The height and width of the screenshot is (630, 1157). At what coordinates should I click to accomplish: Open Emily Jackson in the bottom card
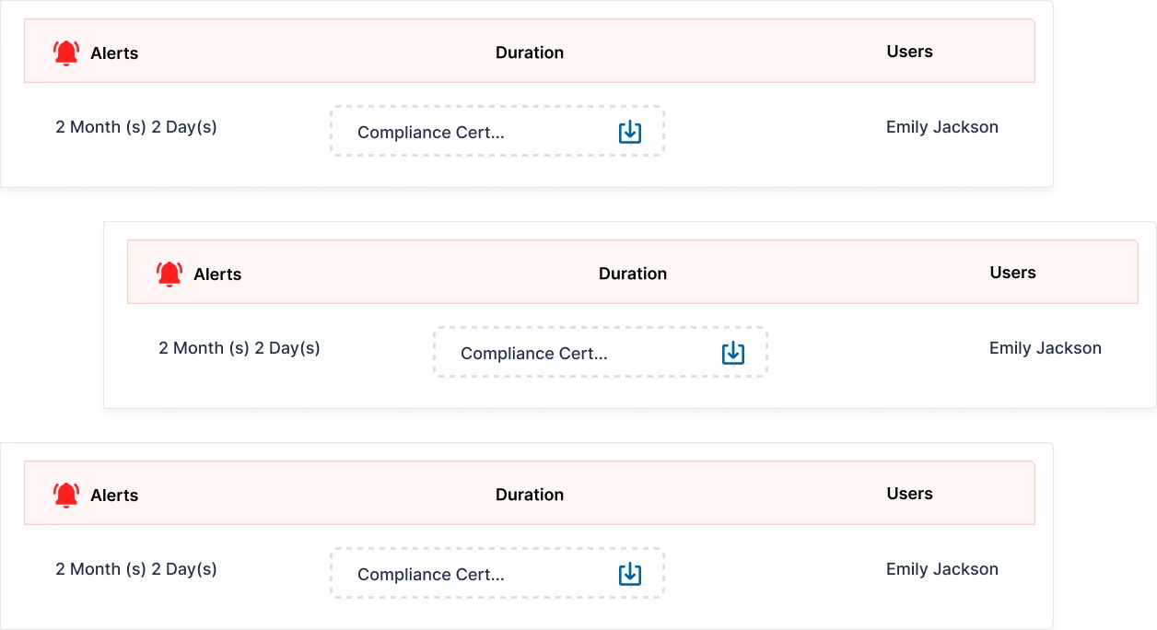coord(941,569)
